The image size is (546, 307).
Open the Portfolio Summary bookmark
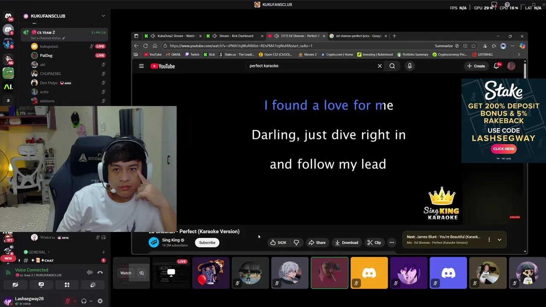[x=412, y=55]
